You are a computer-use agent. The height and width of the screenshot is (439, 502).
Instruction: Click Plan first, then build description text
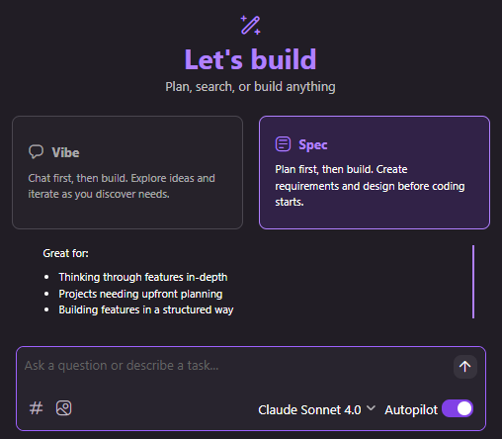pyautogui.click(x=370, y=186)
